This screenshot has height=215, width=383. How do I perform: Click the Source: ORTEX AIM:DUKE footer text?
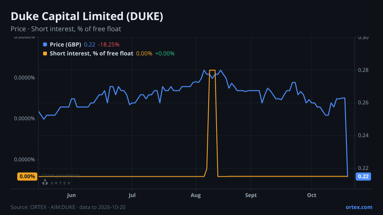coord(68,207)
